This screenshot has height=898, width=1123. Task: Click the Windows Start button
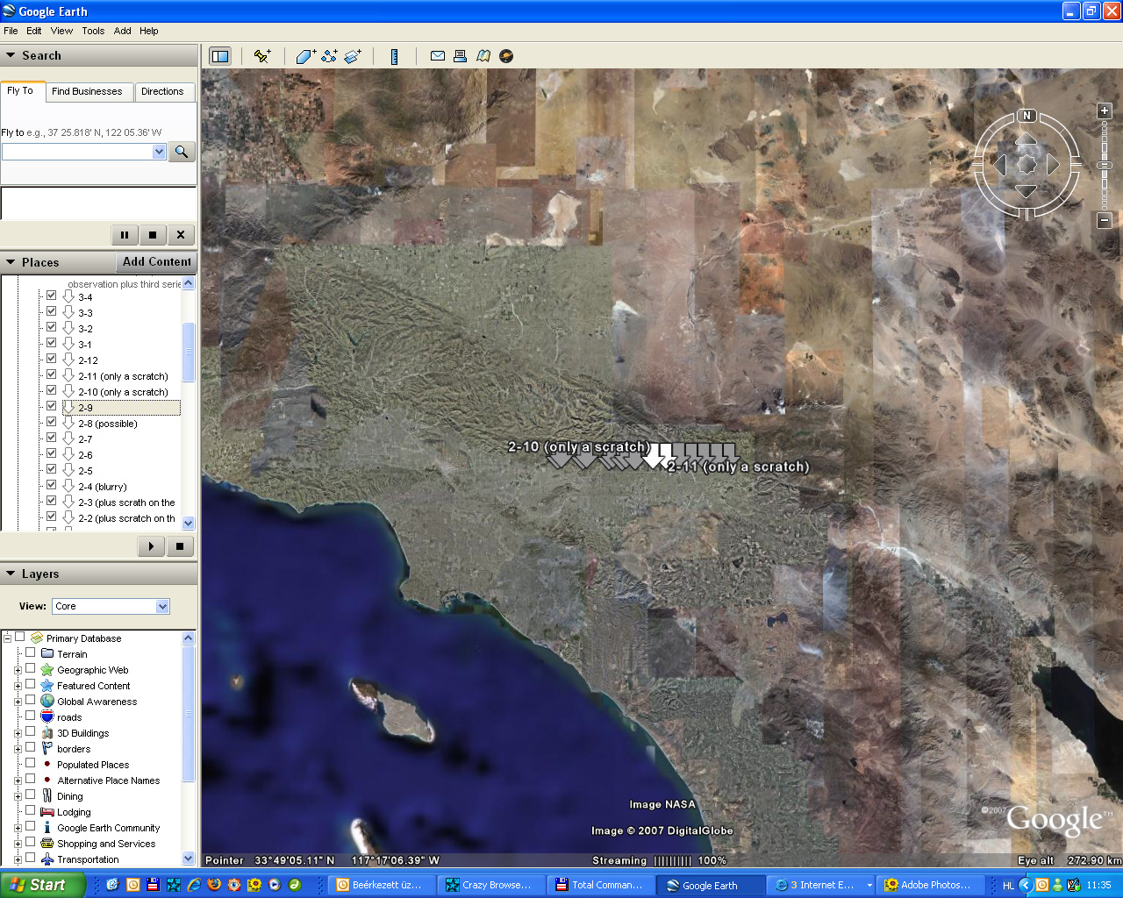point(42,885)
